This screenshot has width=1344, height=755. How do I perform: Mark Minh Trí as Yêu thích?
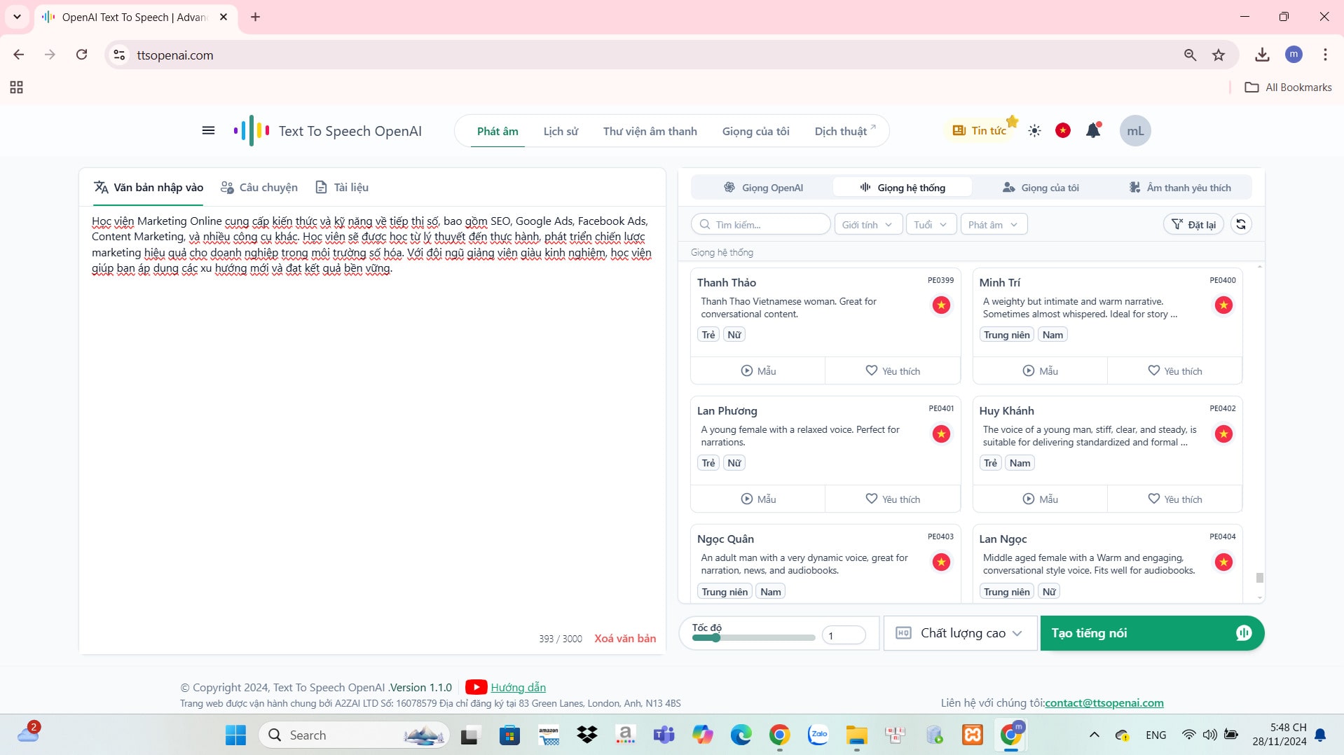point(1174,370)
